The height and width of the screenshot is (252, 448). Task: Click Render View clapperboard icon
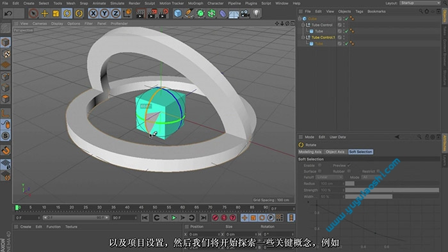140,13
